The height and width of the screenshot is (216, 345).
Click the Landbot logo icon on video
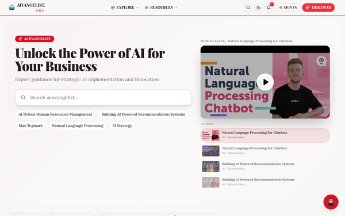(x=321, y=61)
